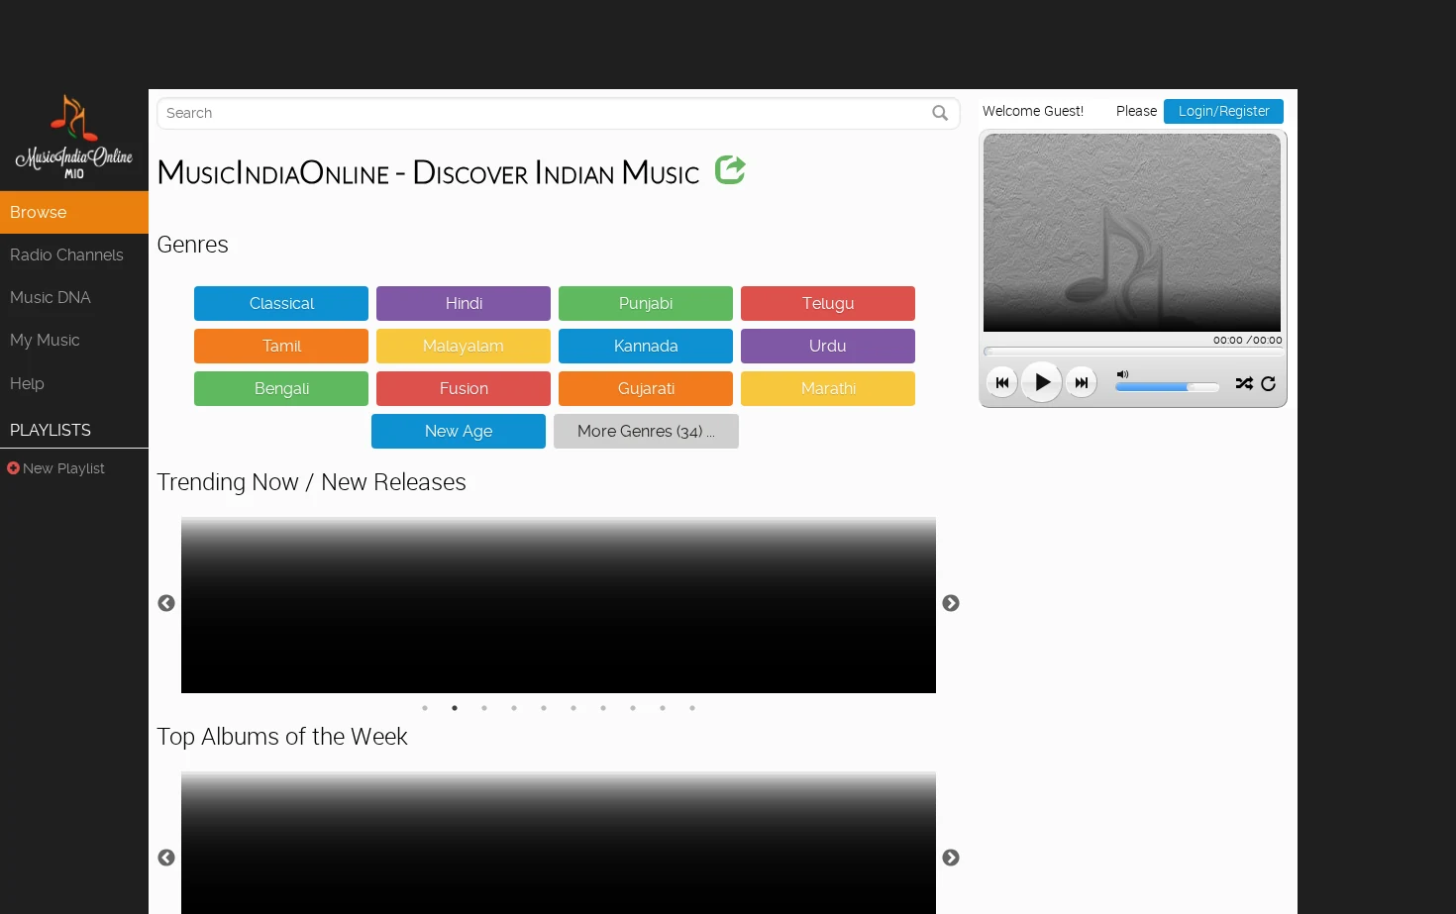Choose the Hindi genre
Viewport: 1456px width, 914px height.
(464, 303)
